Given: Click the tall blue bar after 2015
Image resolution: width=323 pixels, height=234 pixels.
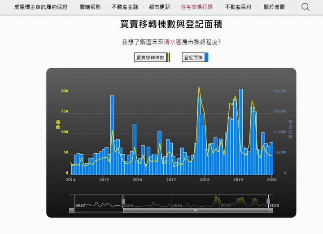Looking at the screenshot, I should point(112,135).
